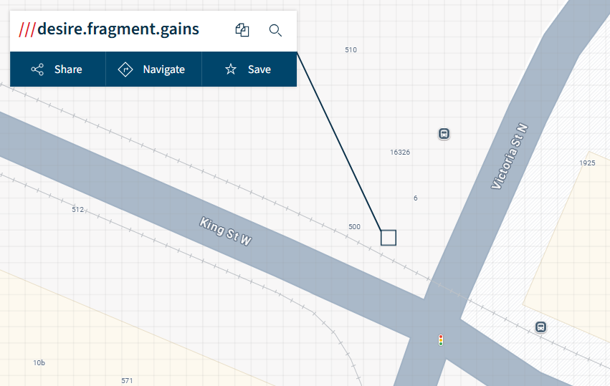Click building number 510 on the map
The image size is (610, 386).
pyautogui.click(x=351, y=50)
